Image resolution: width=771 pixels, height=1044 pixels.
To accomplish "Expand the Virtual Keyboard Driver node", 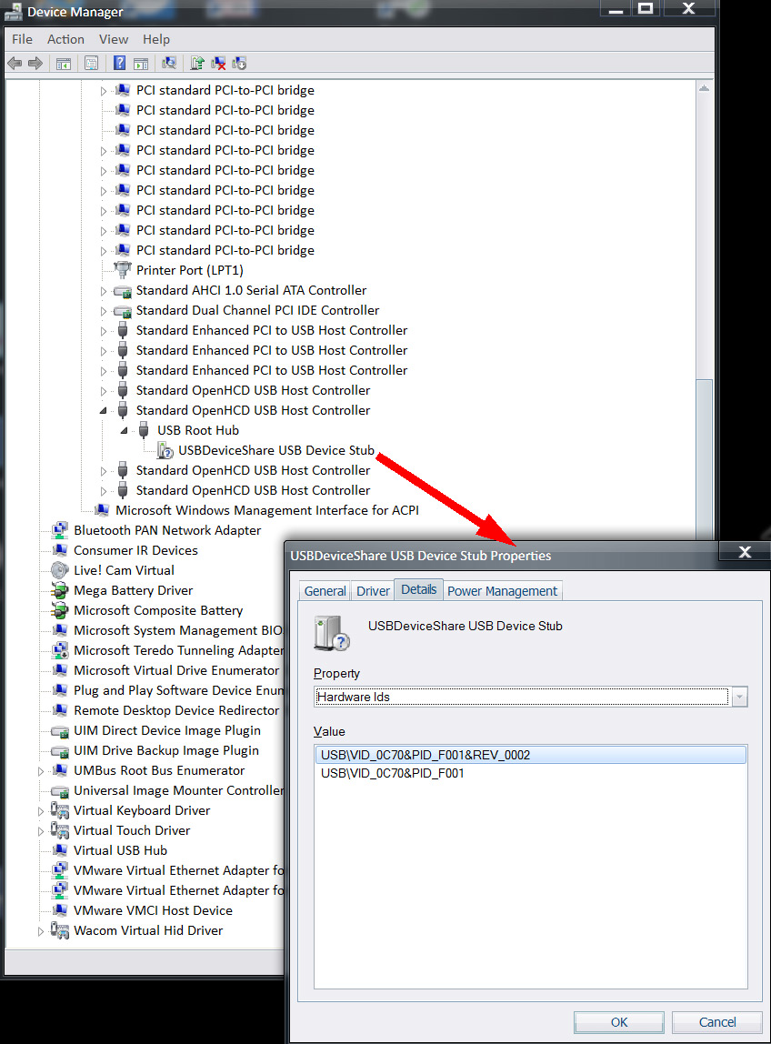I will tap(41, 811).
